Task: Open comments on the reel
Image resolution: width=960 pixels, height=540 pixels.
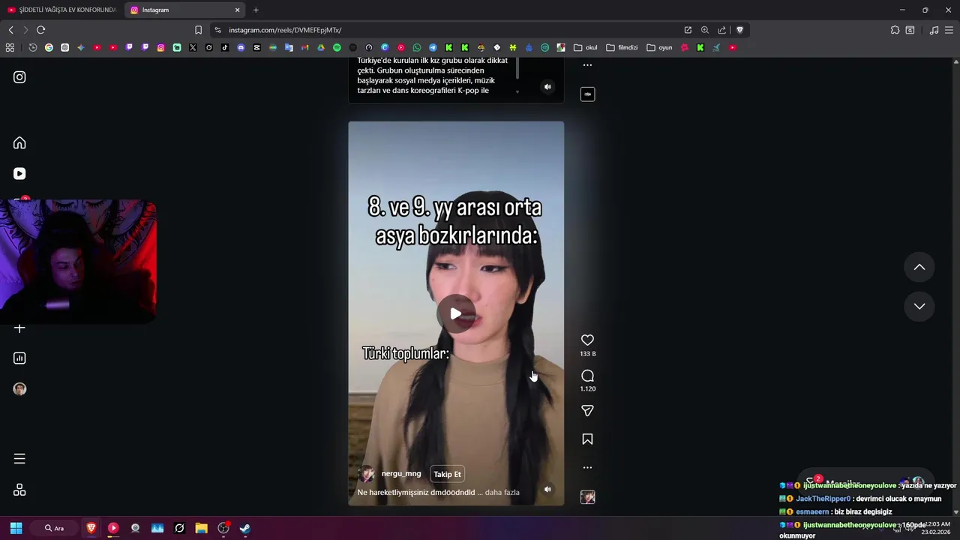Action: click(587, 375)
